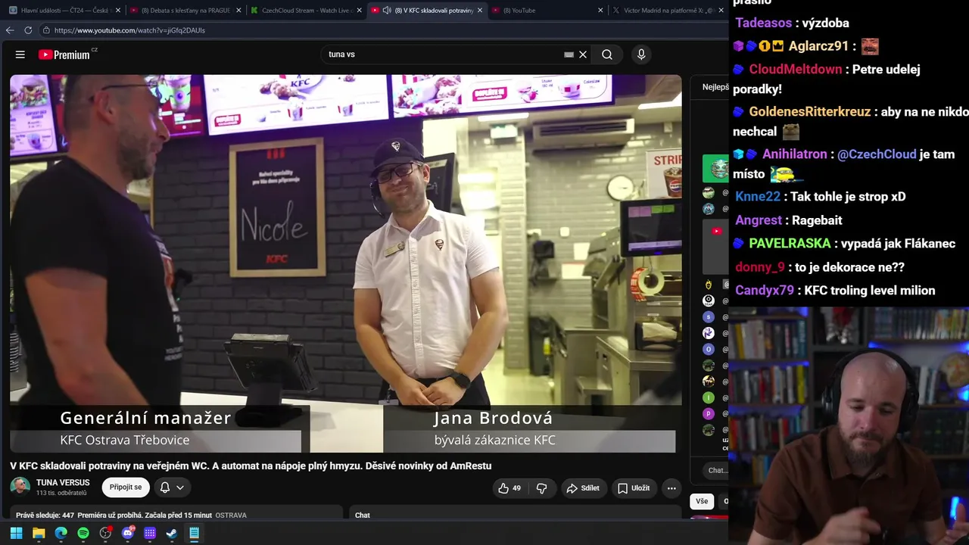Click the Právě sleduje: 447 viewer count

45,515
